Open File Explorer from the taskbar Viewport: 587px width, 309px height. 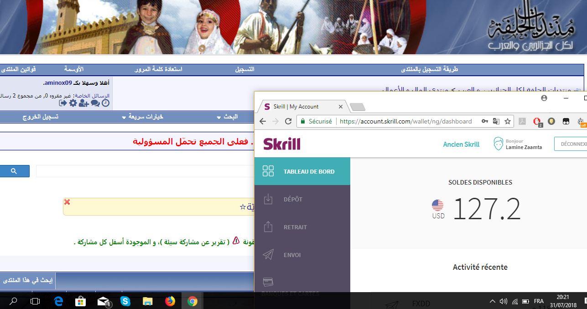(148, 301)
